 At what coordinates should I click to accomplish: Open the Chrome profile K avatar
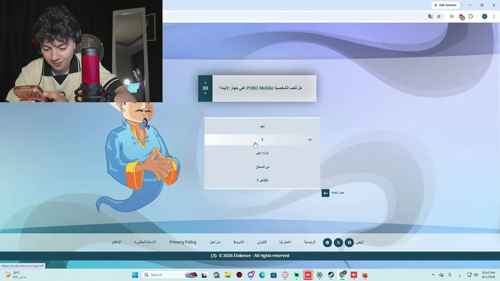pos(484,16)
